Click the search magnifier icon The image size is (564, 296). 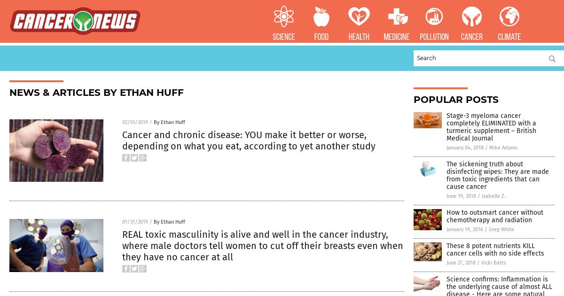coord(552,59)
